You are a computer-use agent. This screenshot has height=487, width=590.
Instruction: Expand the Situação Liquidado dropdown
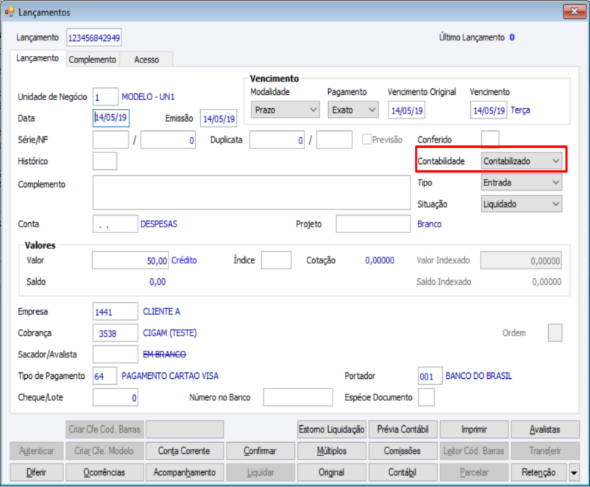coord(522,204)
